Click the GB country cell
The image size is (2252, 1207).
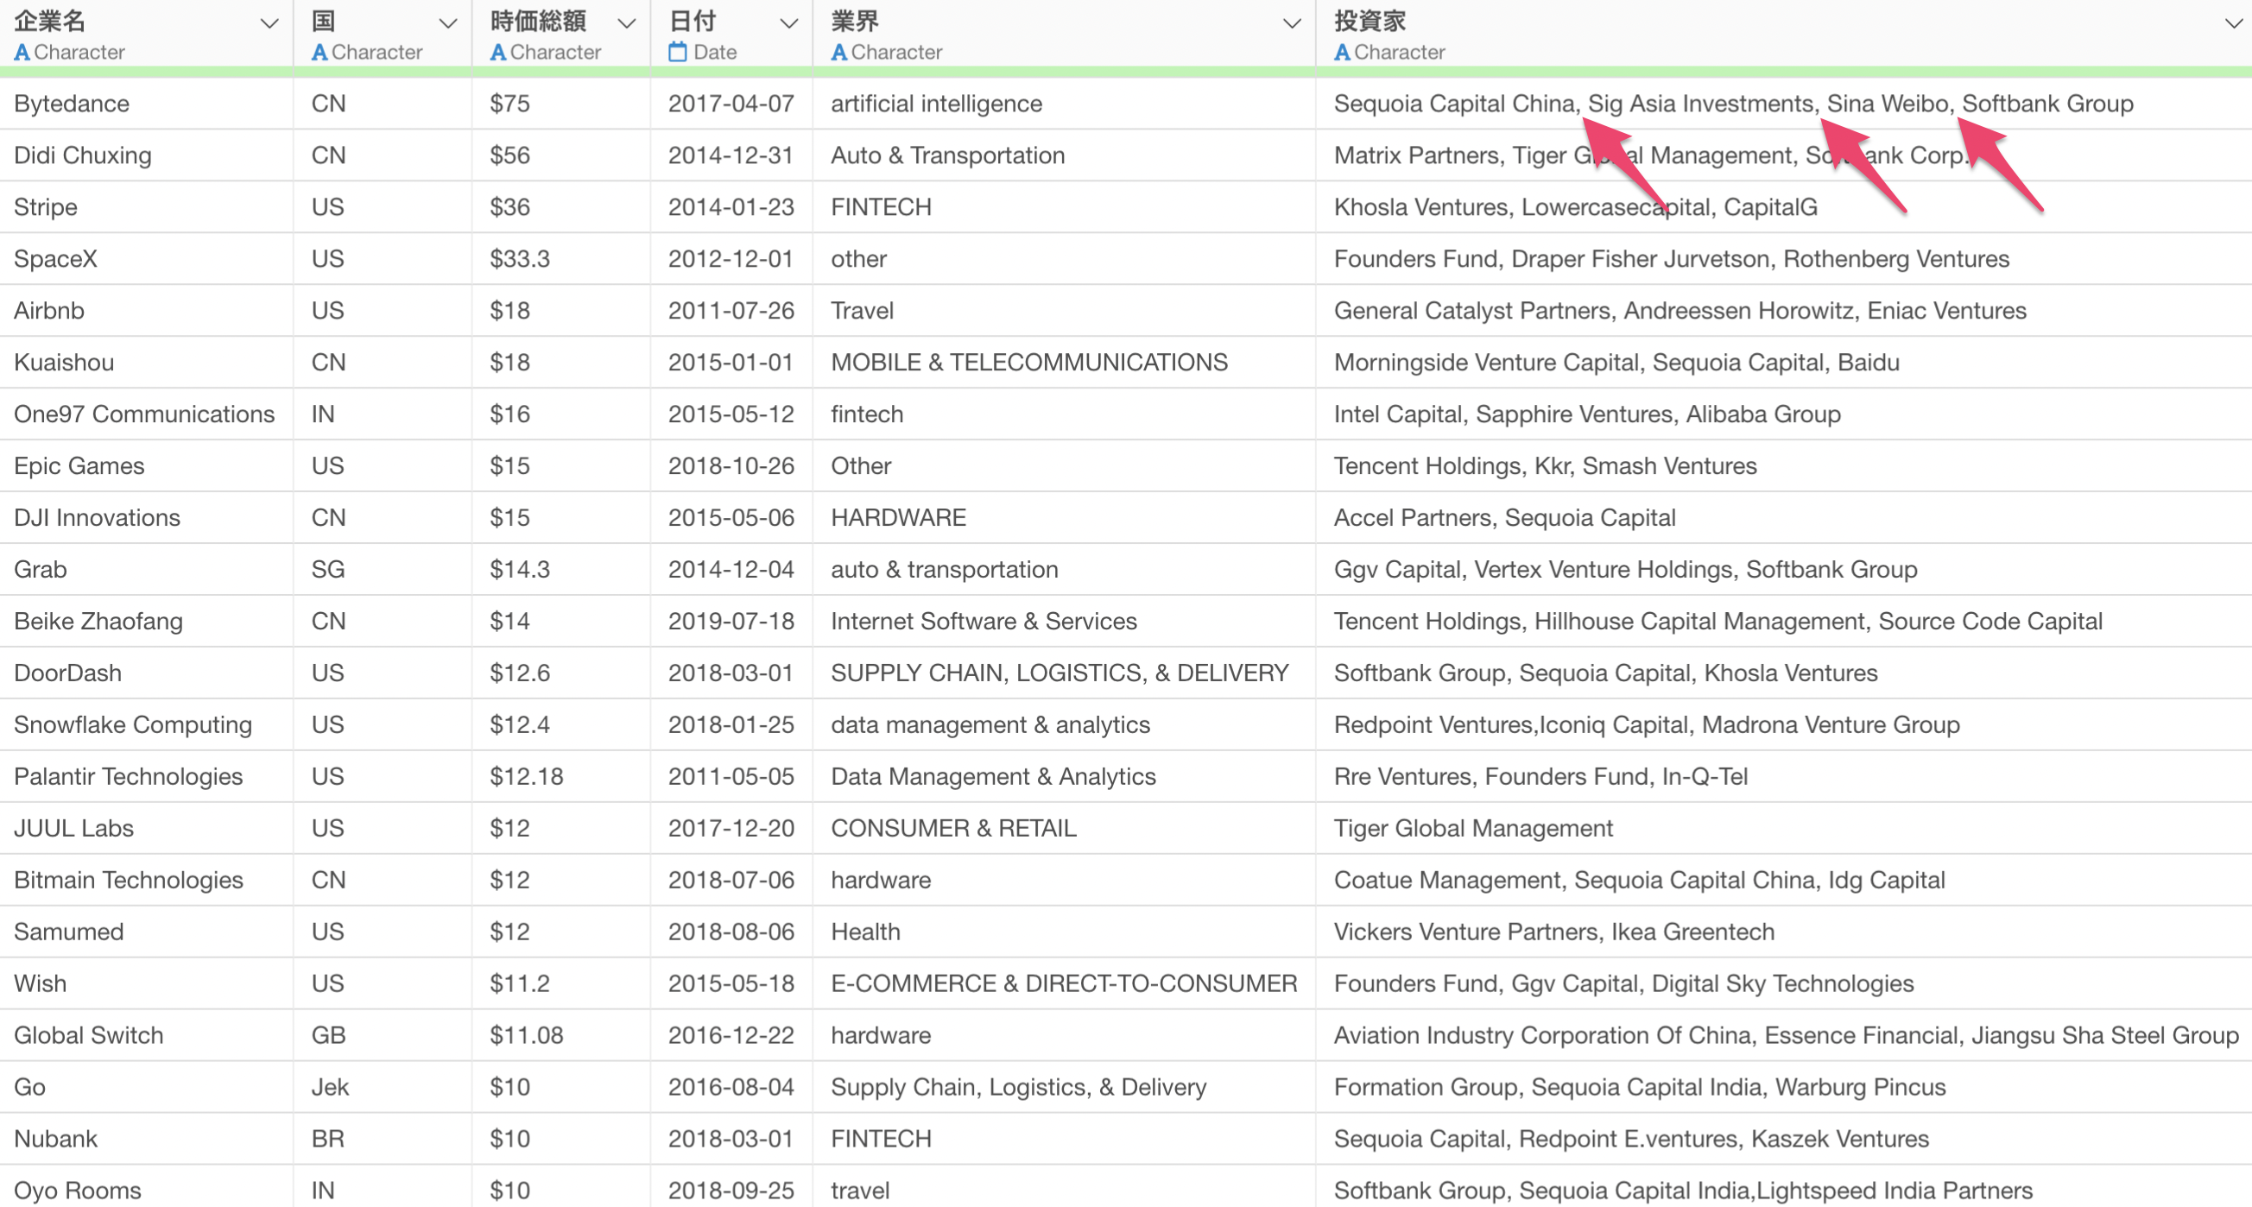click(383, 1035)
